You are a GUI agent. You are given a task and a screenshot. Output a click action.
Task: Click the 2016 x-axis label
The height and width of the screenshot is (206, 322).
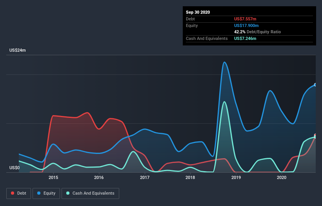[x=99, y=177]
